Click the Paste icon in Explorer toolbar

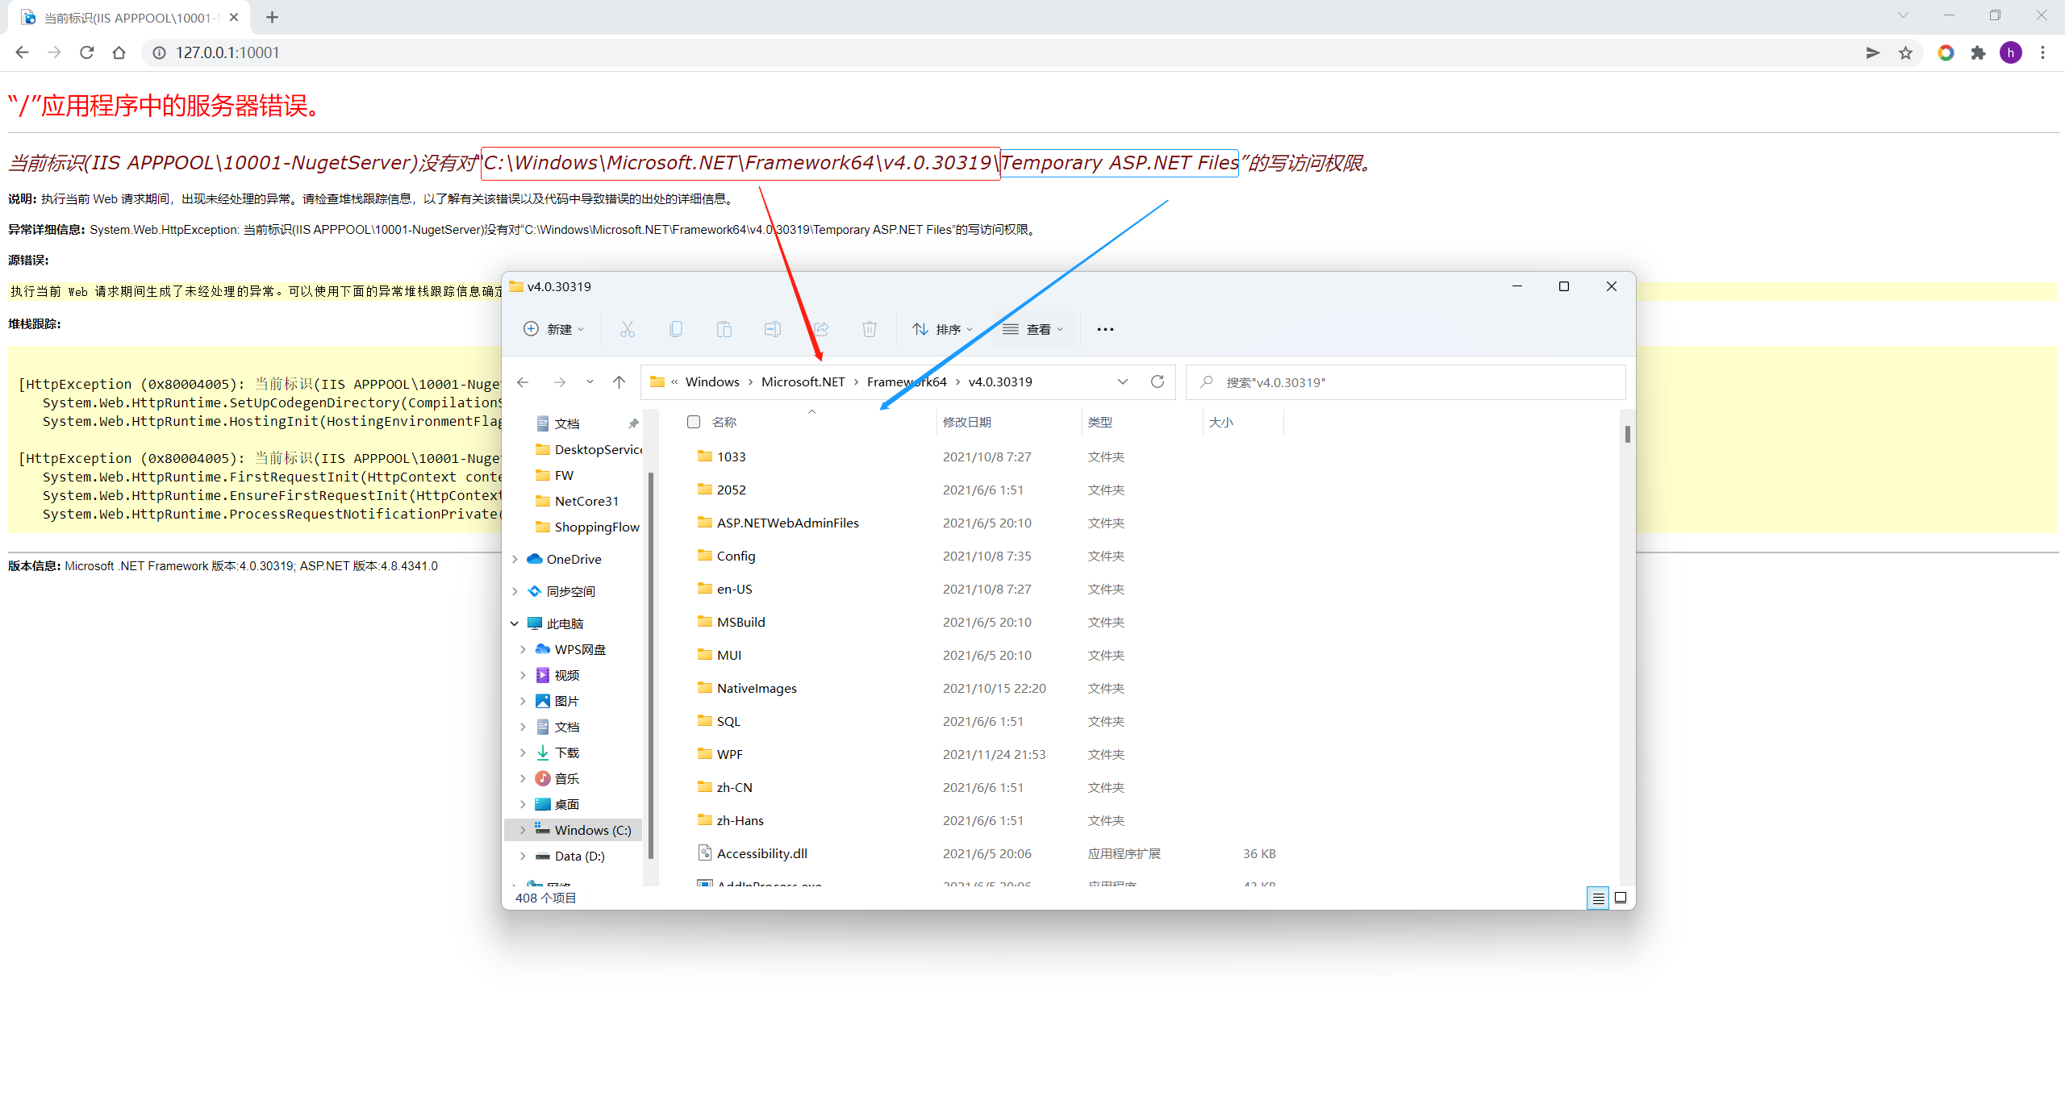[724, 329]
